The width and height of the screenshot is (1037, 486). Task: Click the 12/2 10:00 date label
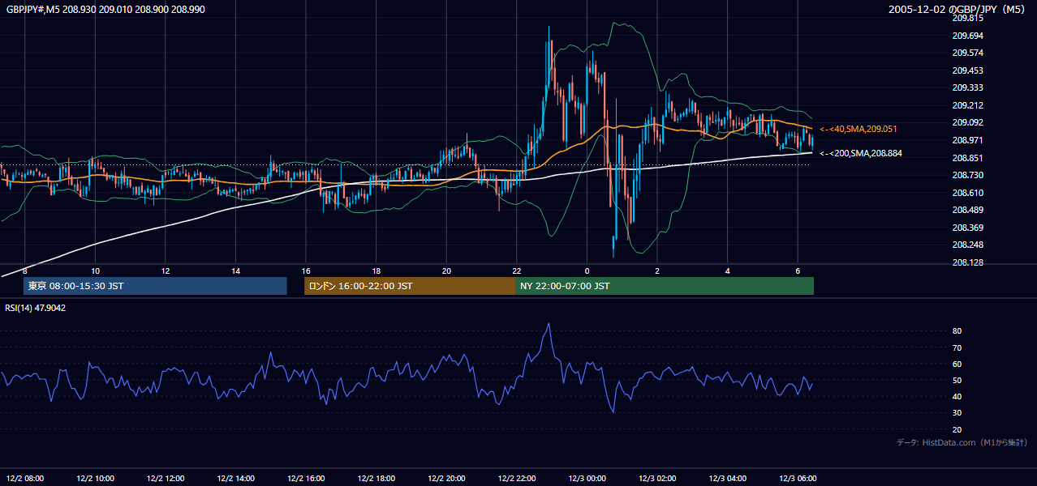pyautogui.click(x=95, y=478)
